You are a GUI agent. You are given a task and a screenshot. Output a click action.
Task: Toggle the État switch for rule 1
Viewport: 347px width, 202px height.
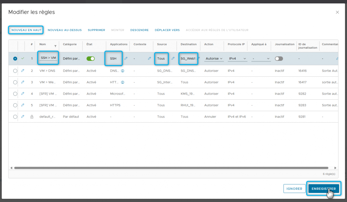(90, 58)
